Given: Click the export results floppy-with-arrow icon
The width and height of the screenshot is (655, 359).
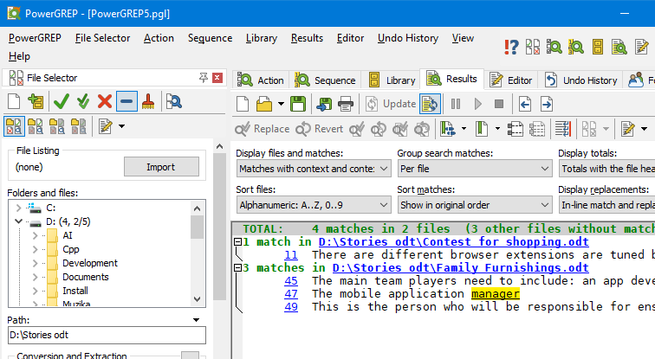Looking at the screenshot, I should 323,104.
